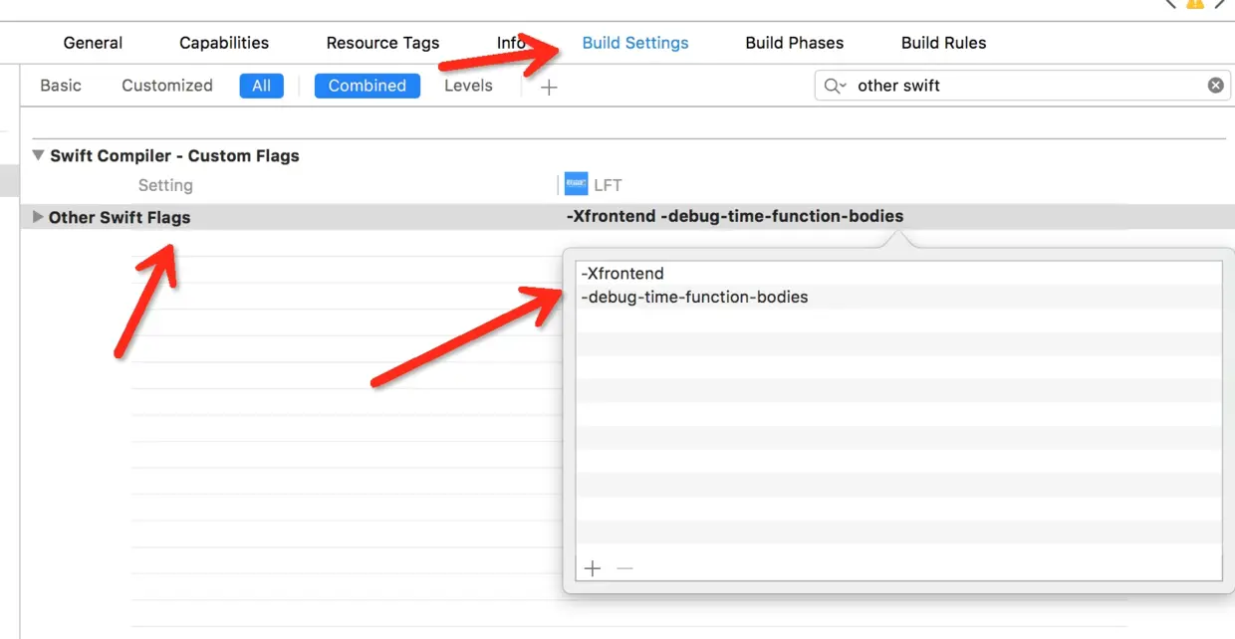Select the Build Settings tab
1235x639 pixels.
[x=635, y=43]
